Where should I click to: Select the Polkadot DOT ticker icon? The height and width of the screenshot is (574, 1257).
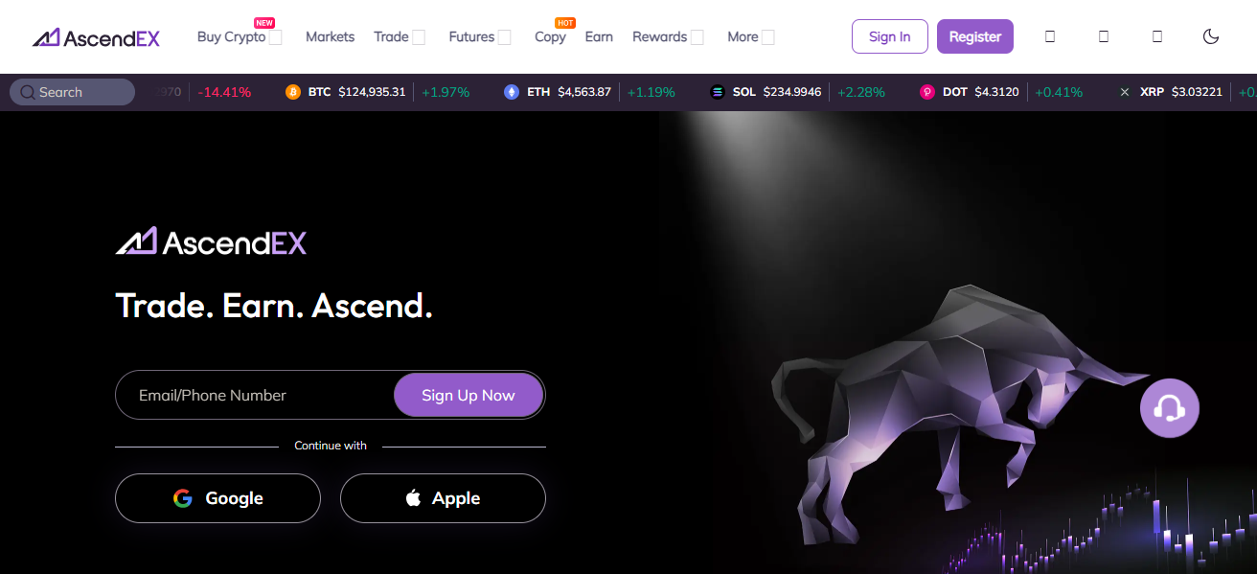point(927,92)
